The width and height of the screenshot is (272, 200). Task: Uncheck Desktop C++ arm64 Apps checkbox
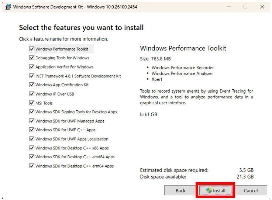[x=32, y=166]
